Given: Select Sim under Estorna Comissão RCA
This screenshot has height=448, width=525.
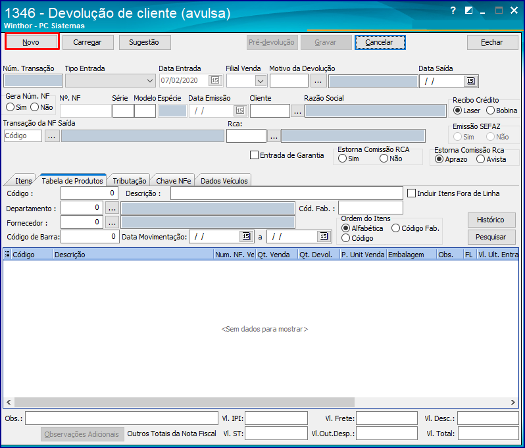Looking at the screenshot, I should point(348,159).
